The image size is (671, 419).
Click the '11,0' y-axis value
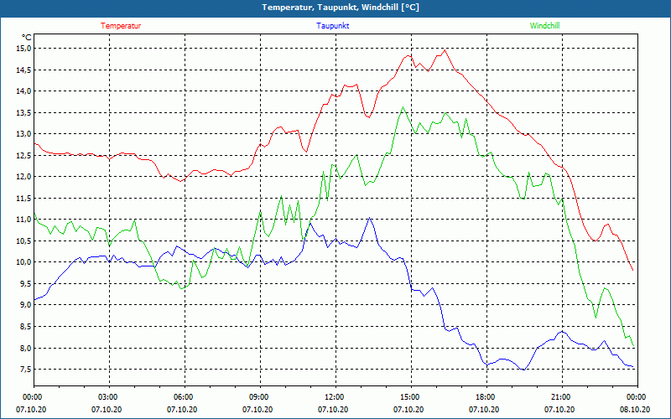23,220
